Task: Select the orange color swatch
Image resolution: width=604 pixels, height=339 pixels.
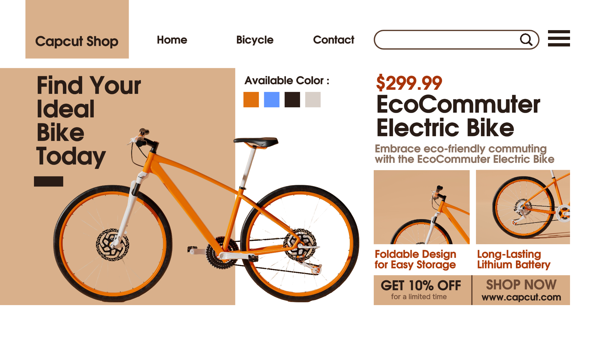Action: [x=251, y=100]
